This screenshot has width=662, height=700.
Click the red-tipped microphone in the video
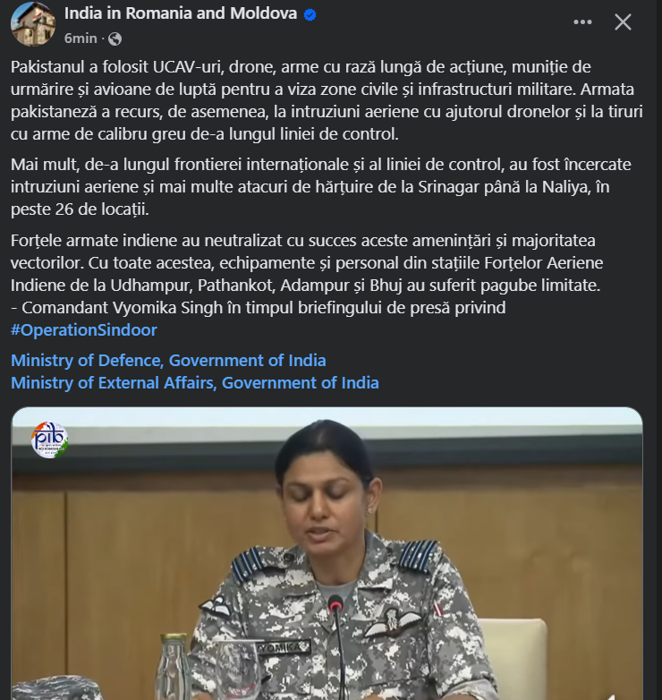pos(335,605)
